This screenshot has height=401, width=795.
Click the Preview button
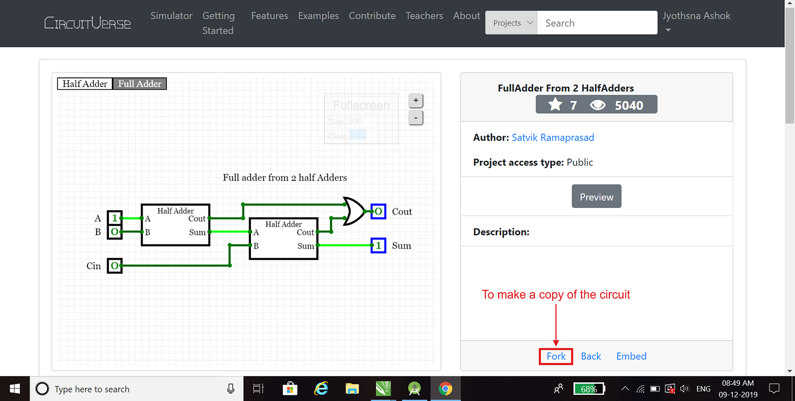click(x=596, y=196)
